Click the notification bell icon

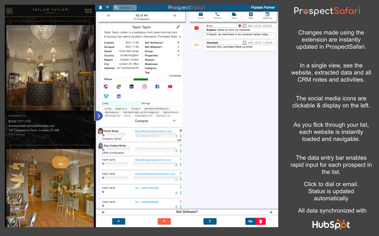tap(100, 7)
